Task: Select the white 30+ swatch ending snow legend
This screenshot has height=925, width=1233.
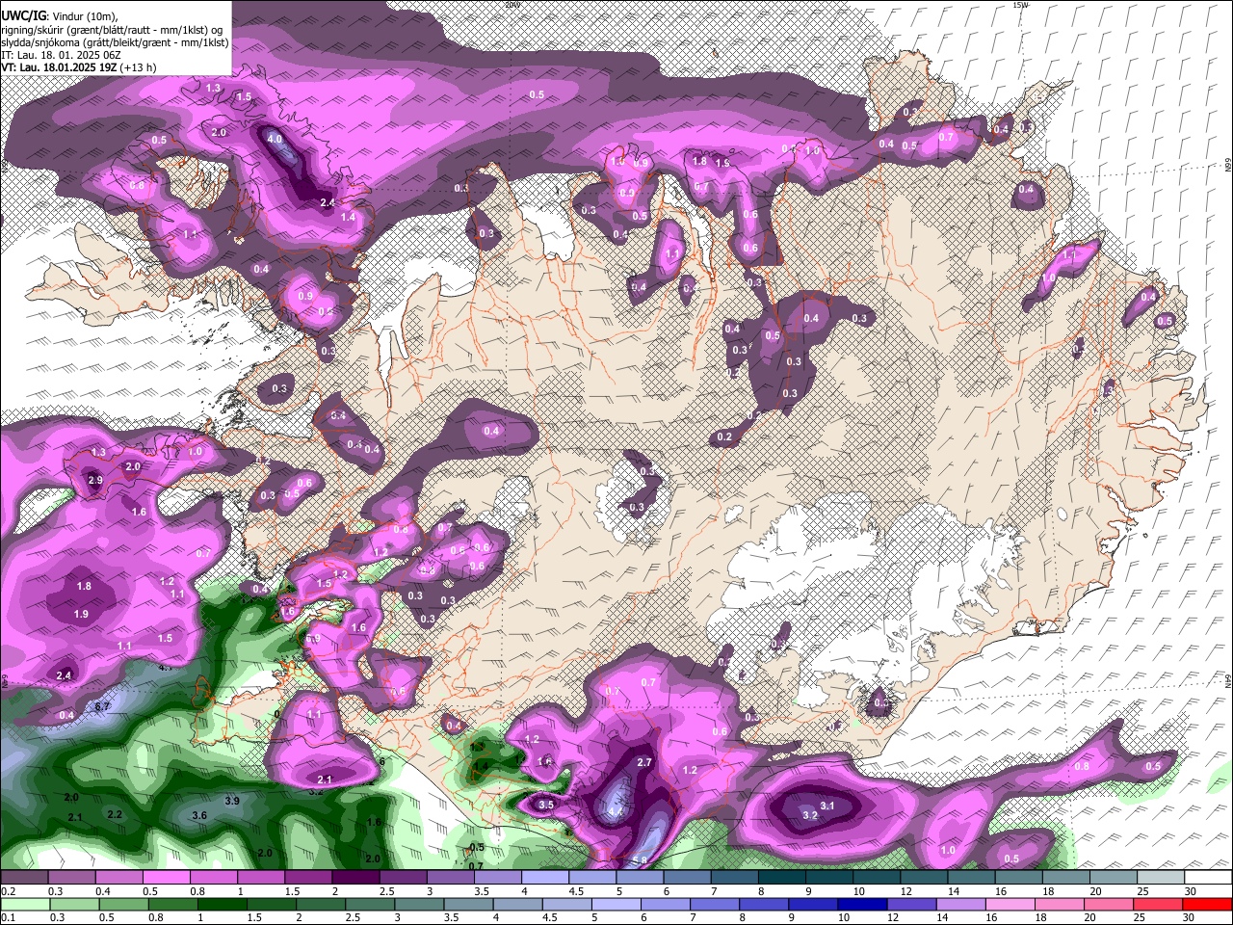Action: click(x=1208, y=877)
